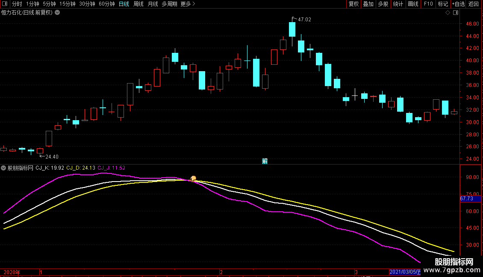Toggle the panel layout icon beside diamond
Viewport: 483px width, 277px height.
pyautogui.click(x=456, y=13)
